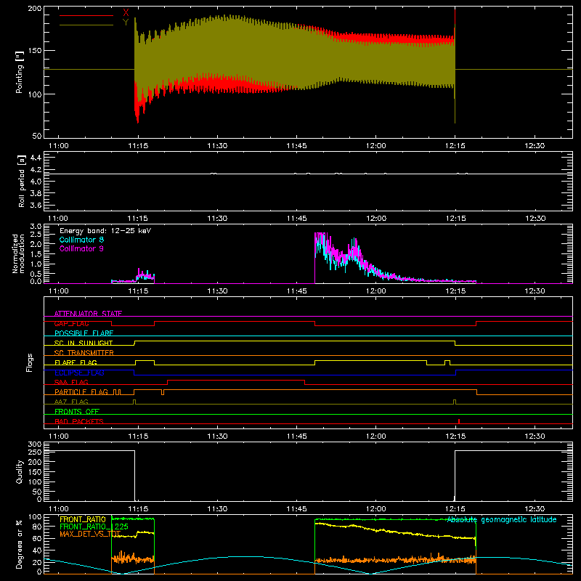Click the 12:15 tick under Flags plot
This screenshot has width=581, height=581.
click(455, 436)
